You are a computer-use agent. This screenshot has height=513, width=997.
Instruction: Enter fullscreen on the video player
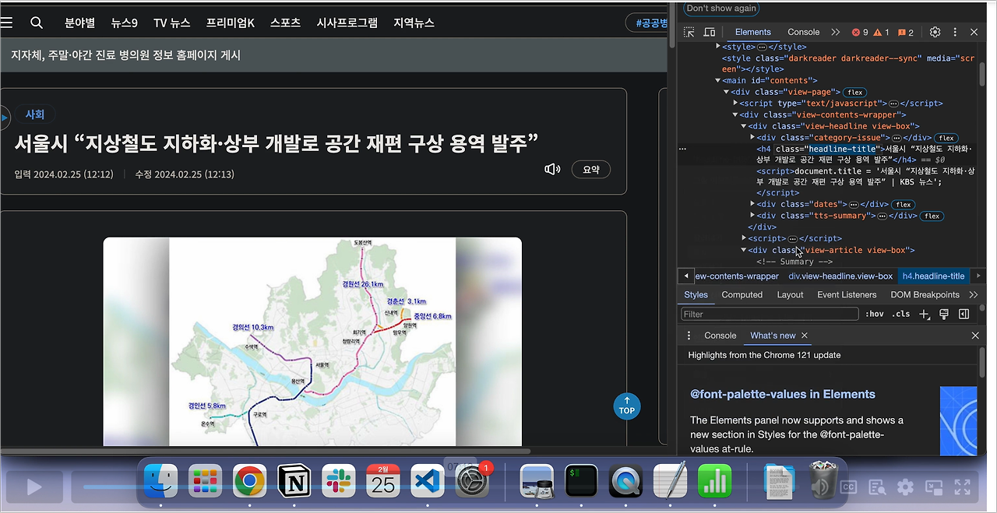click(963, 487)
